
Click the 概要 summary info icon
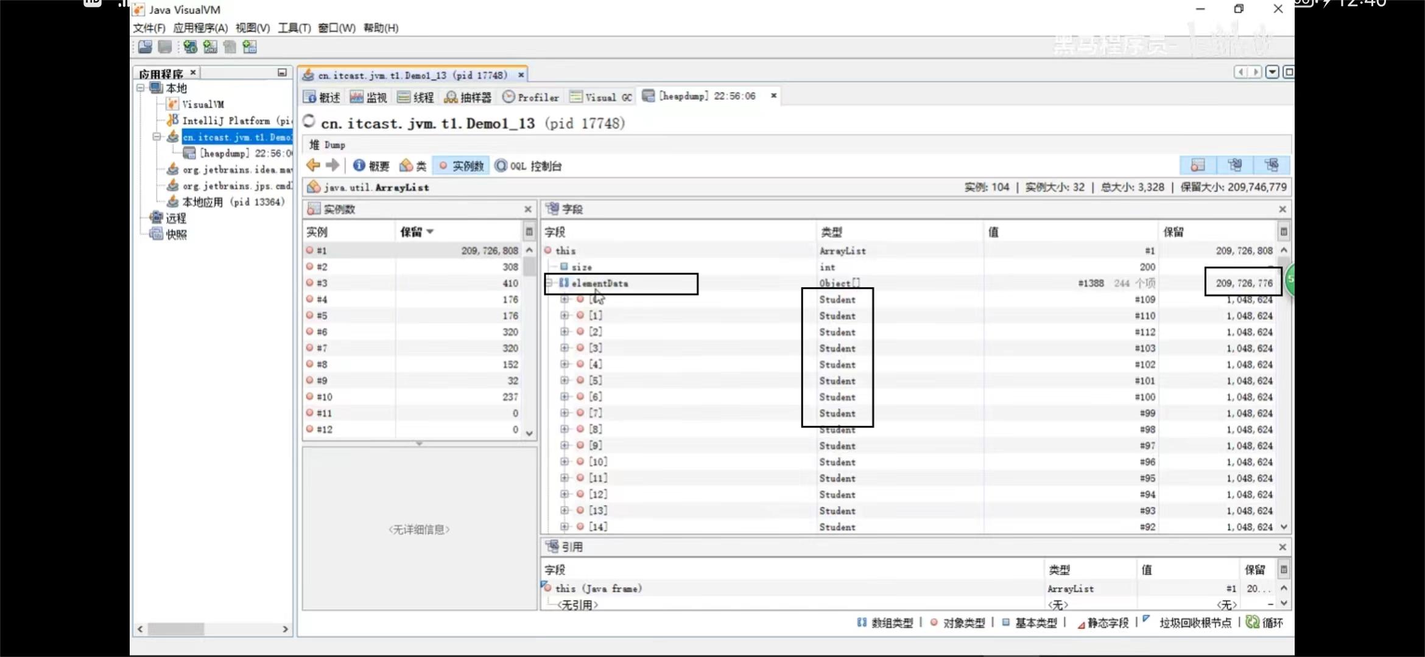359,166
